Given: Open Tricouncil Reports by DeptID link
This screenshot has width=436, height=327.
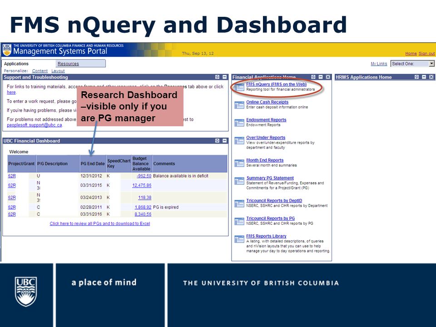Looking at the screenshot, I should (274, 200).
